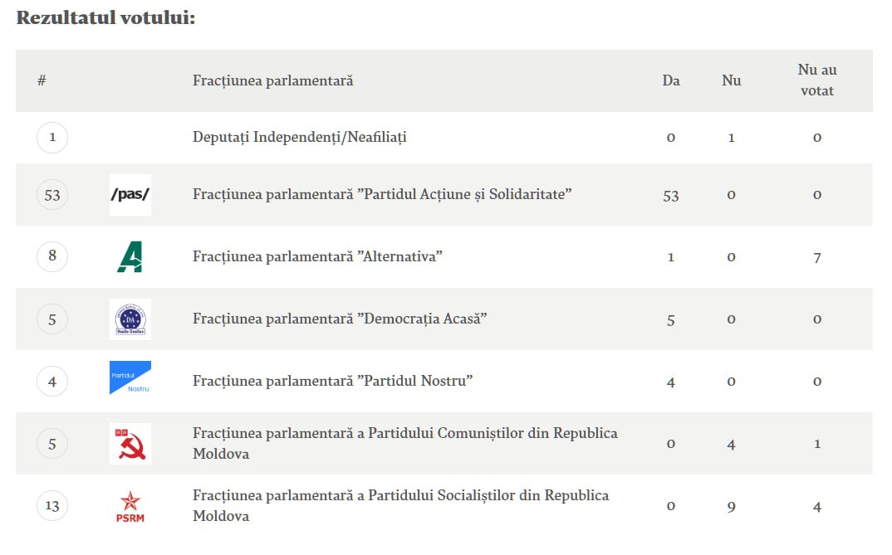Click the circled number 13 badge
The height and width of the screenshot is (555, 892).
(52, 505)
